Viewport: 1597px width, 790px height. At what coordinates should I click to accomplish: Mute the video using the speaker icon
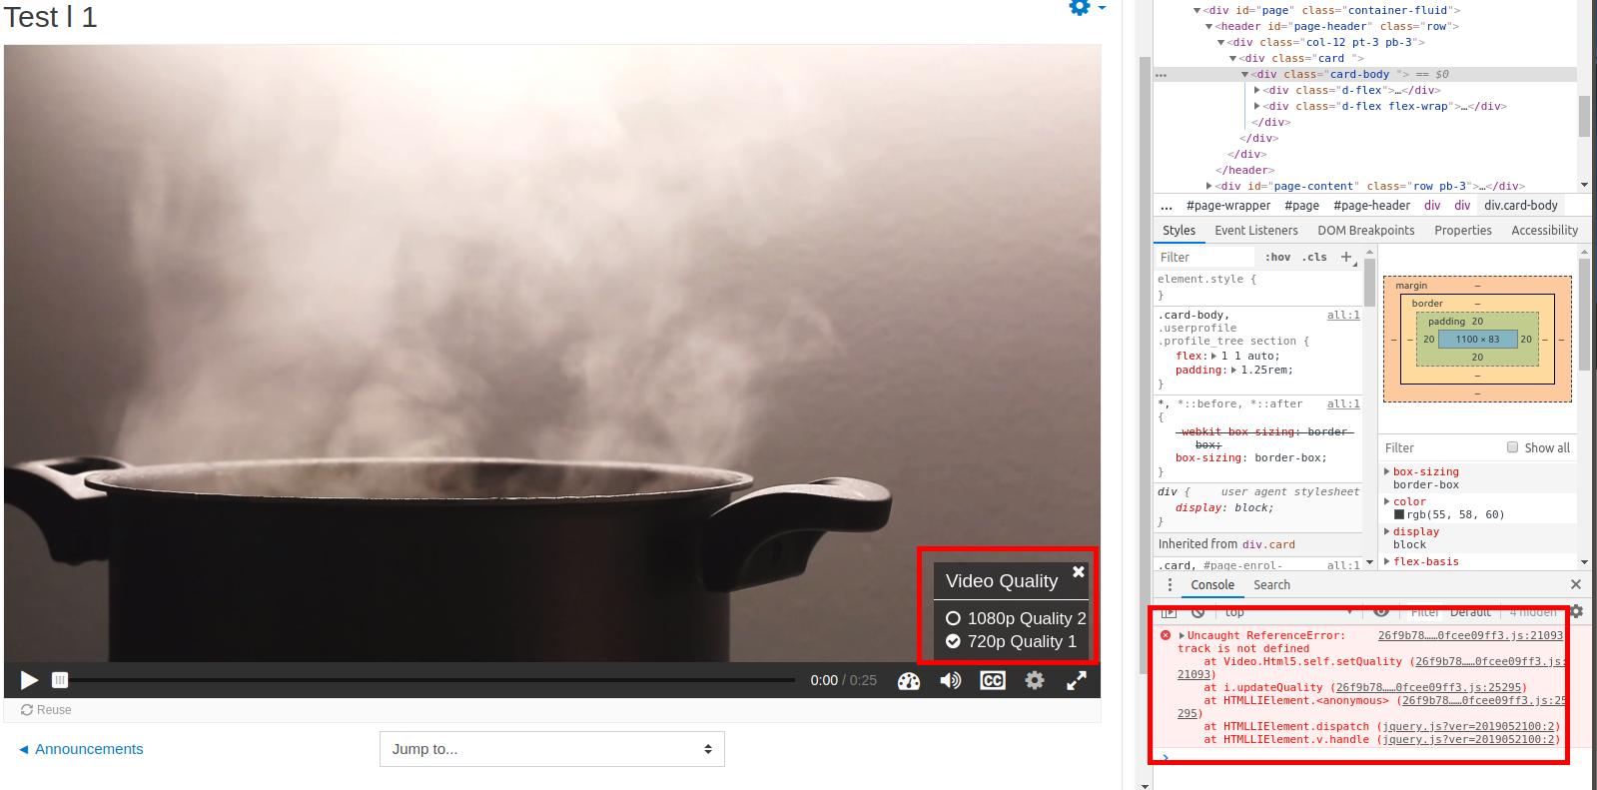pos(951,681)
